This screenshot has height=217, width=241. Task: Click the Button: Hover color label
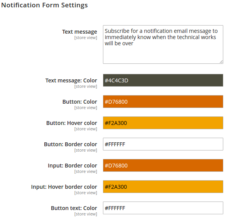(72, 123)
